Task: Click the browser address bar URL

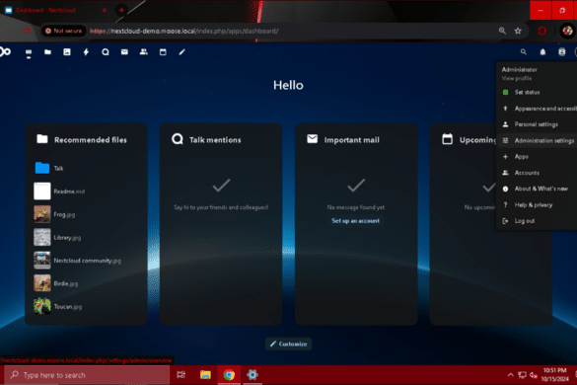Action: 184,31
